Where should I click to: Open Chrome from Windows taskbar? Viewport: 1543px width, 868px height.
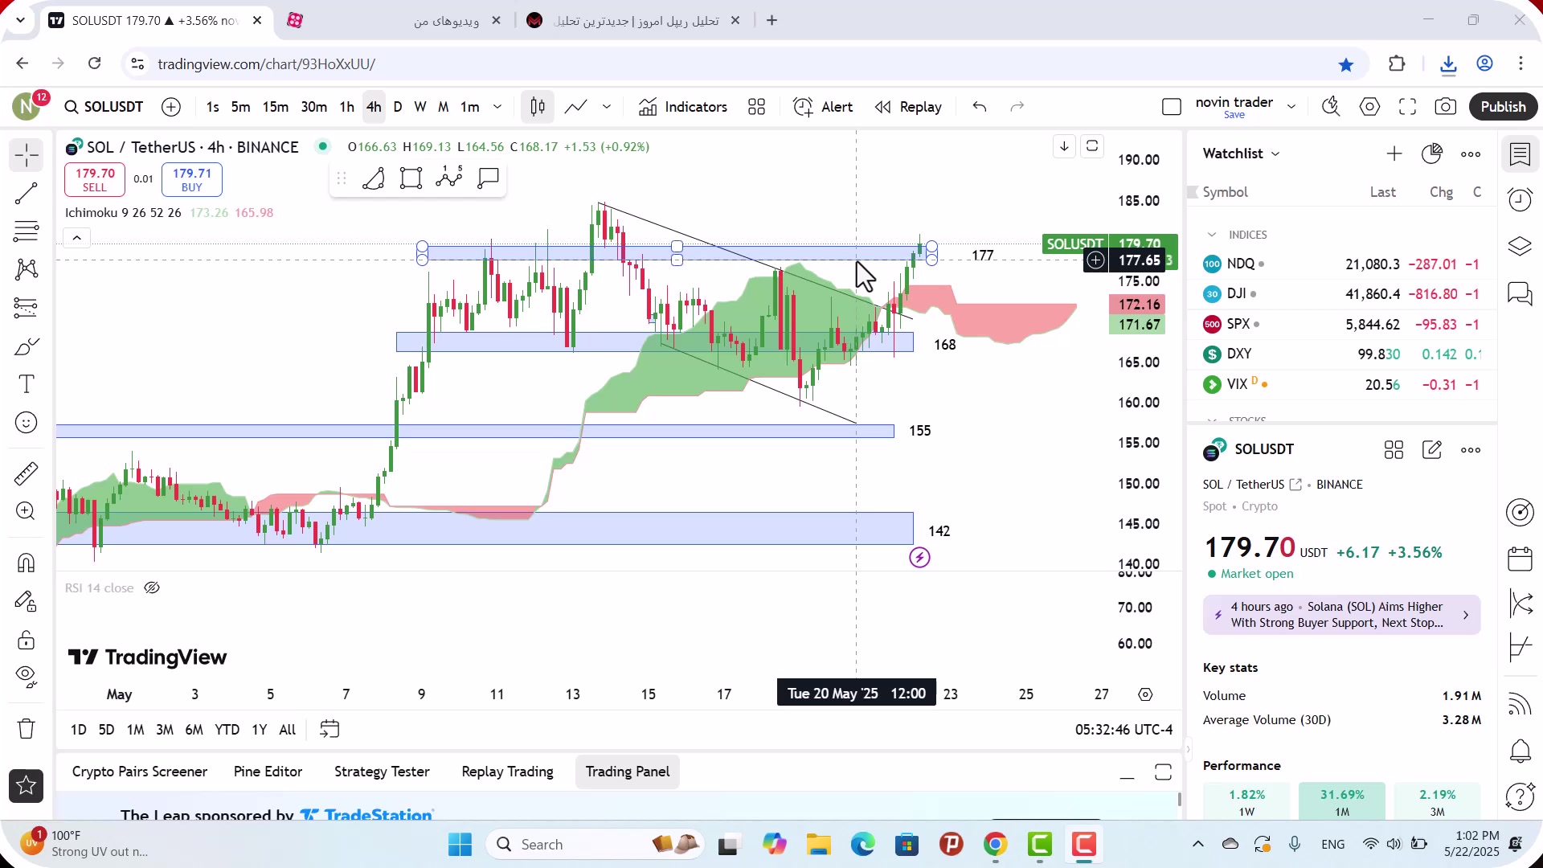995,845
